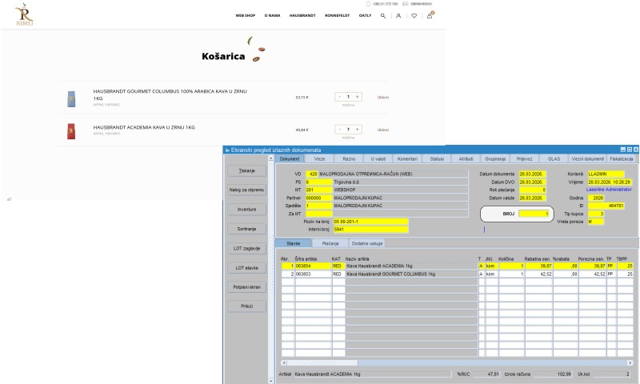
Task: Click the LOT stavke button
Action: pyautogui.click(x=247, y=268)
